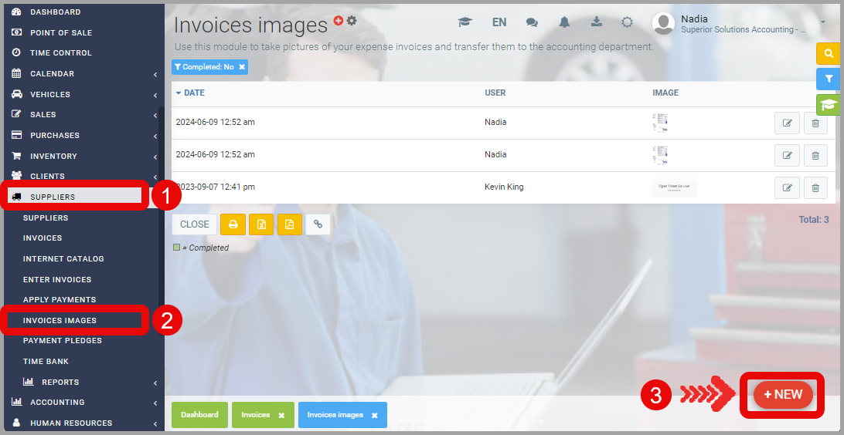Screen dimensions: 844x435
Task: Click the yellow print button
Action: coord(233,224)
